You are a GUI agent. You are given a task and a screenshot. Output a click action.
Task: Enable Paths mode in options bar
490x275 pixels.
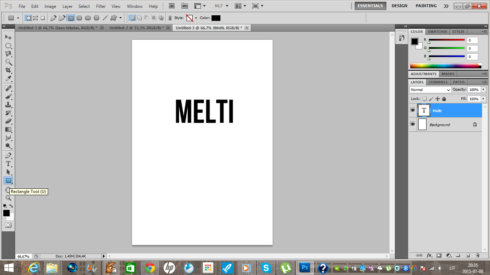click(x=36, y=18)
